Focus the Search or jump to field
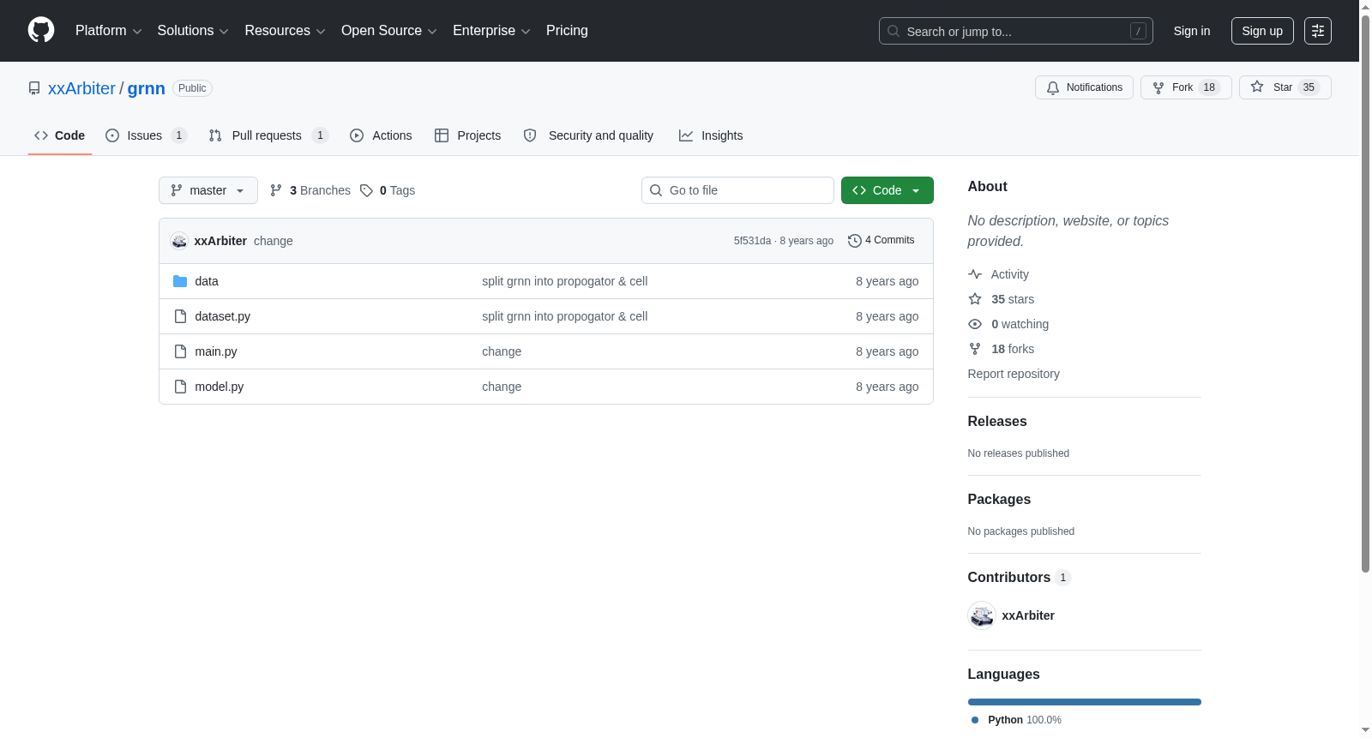Screen dimensions: 1372x738 click(1015, 31)
